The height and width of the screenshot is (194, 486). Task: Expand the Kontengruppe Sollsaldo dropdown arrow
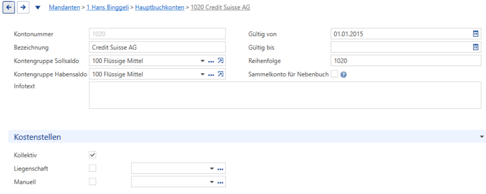click(202, 61)
